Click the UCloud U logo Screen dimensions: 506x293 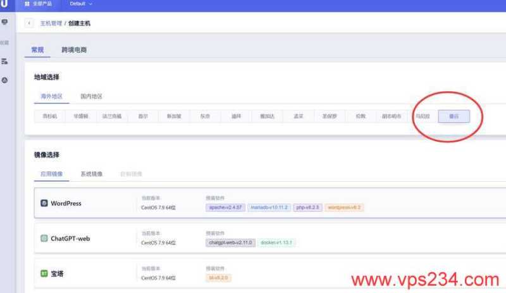pos(4,4)
